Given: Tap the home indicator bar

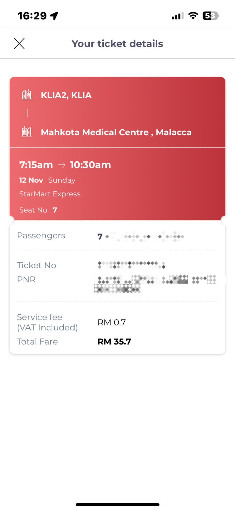Looking at the screenshot, I should click(x=117, y=505).
